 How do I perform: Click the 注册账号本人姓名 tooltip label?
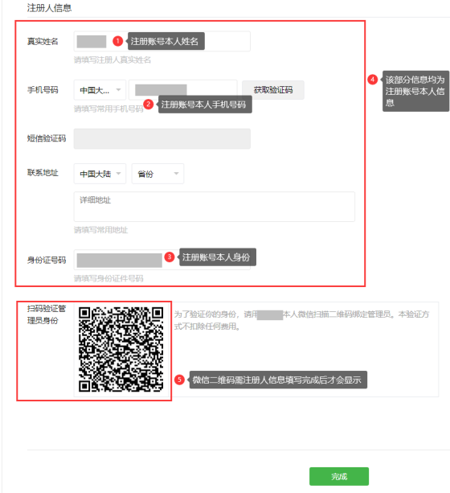coord(166,41)
